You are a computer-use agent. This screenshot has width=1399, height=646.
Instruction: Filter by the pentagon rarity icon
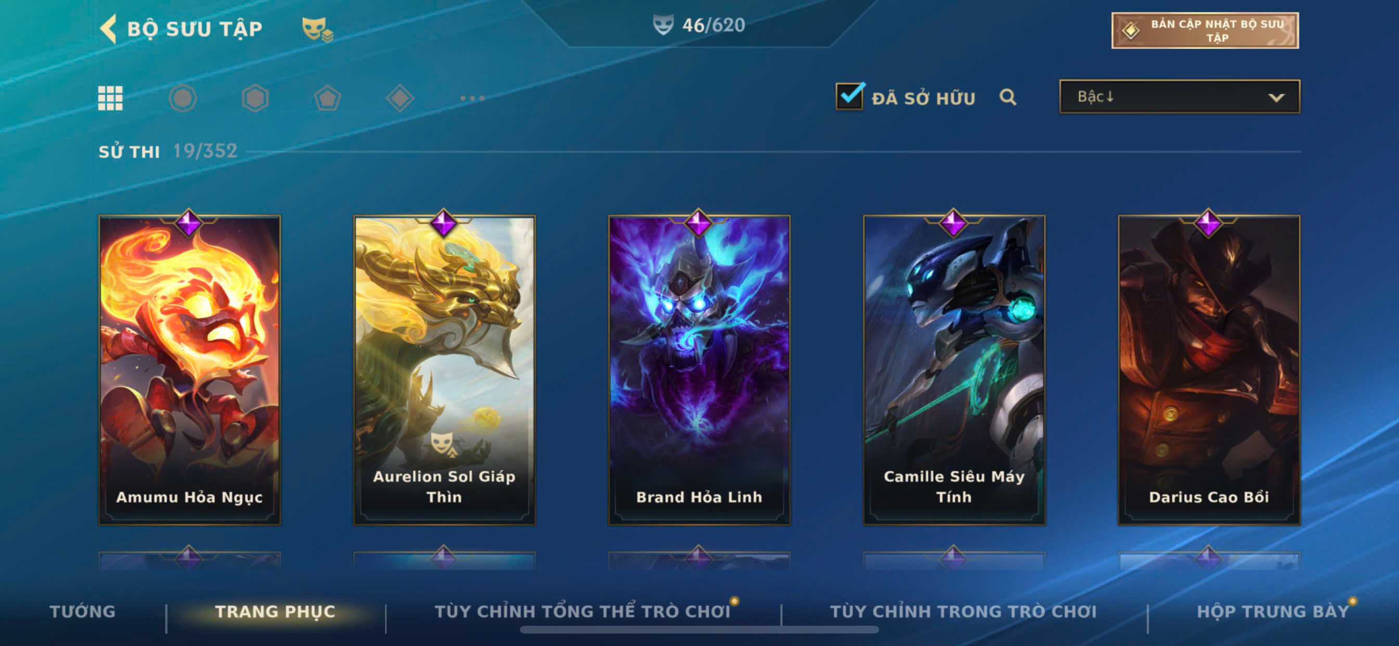tap(327, 98)
